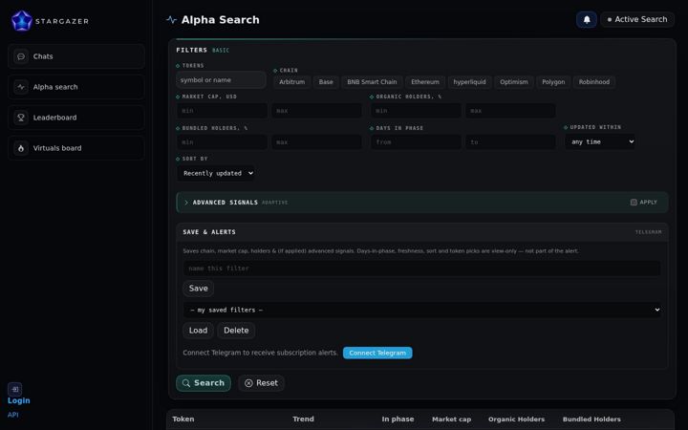
Task: Click the magnifier icon in the Search button
Action: [x=186, y=383]
